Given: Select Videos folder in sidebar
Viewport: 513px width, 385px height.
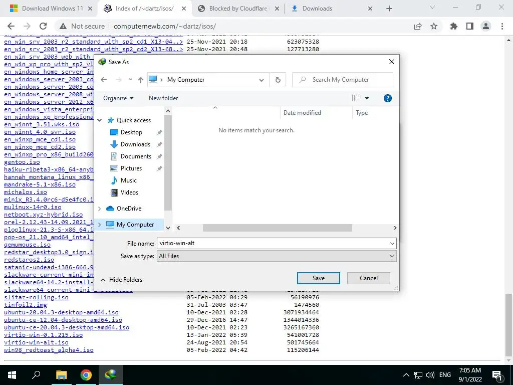Looking at the screenshot, I should pos(129,192).
